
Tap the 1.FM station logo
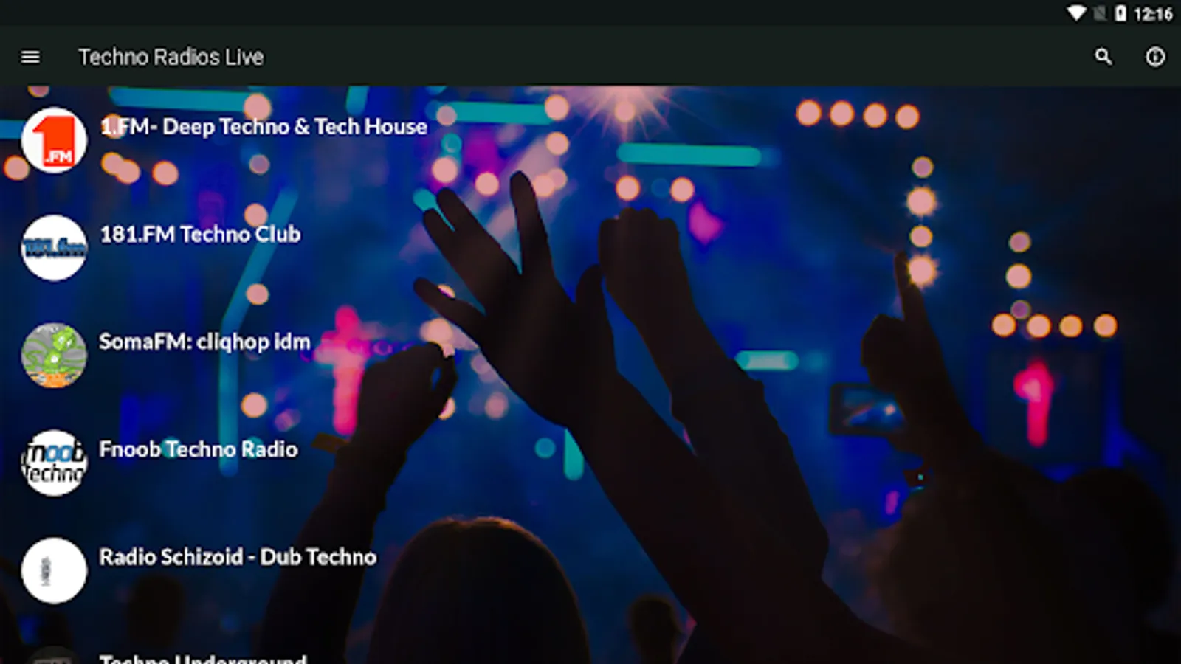(x=54, y=140)
